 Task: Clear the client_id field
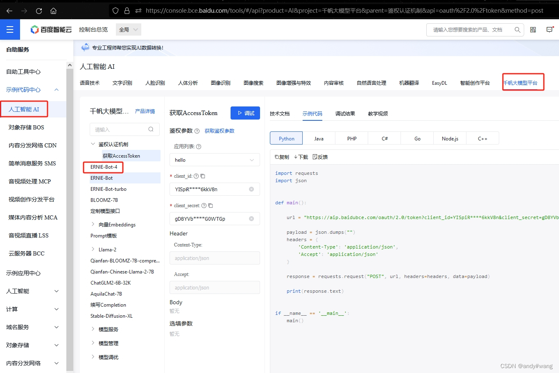pos(251,189)
